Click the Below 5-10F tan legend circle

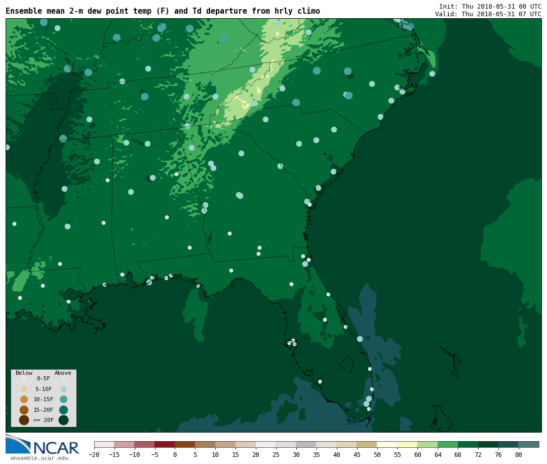pos(24,389)
